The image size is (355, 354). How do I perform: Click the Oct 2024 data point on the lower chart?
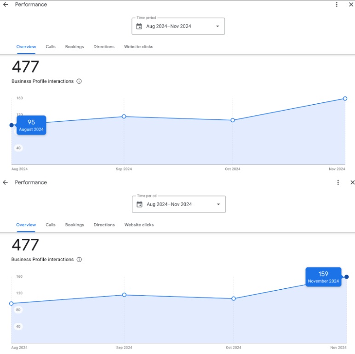click(x=234, y=298)
